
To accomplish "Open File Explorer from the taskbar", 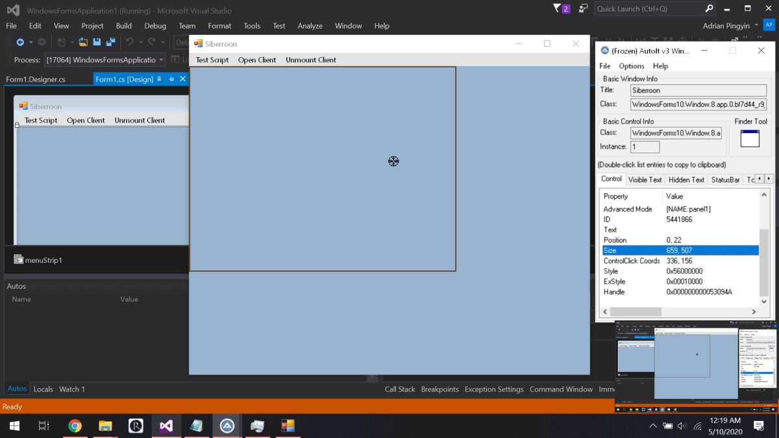I will click(105, 426).
